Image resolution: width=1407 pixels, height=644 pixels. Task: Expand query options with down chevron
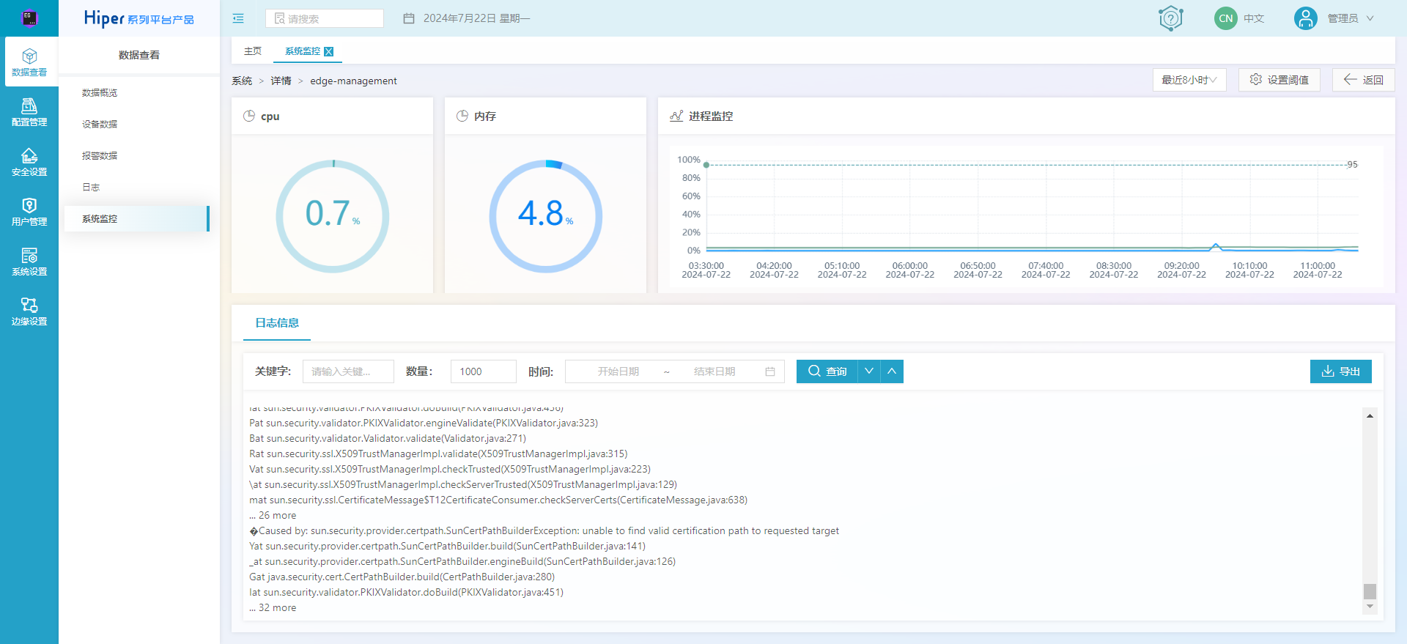pos(869,371)
